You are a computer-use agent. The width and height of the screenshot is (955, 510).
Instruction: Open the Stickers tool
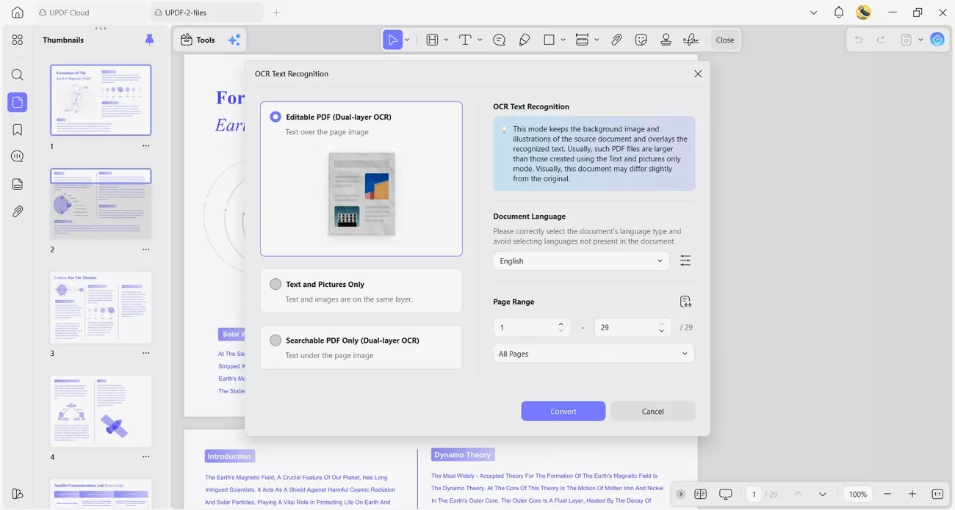tap(641, 40)
